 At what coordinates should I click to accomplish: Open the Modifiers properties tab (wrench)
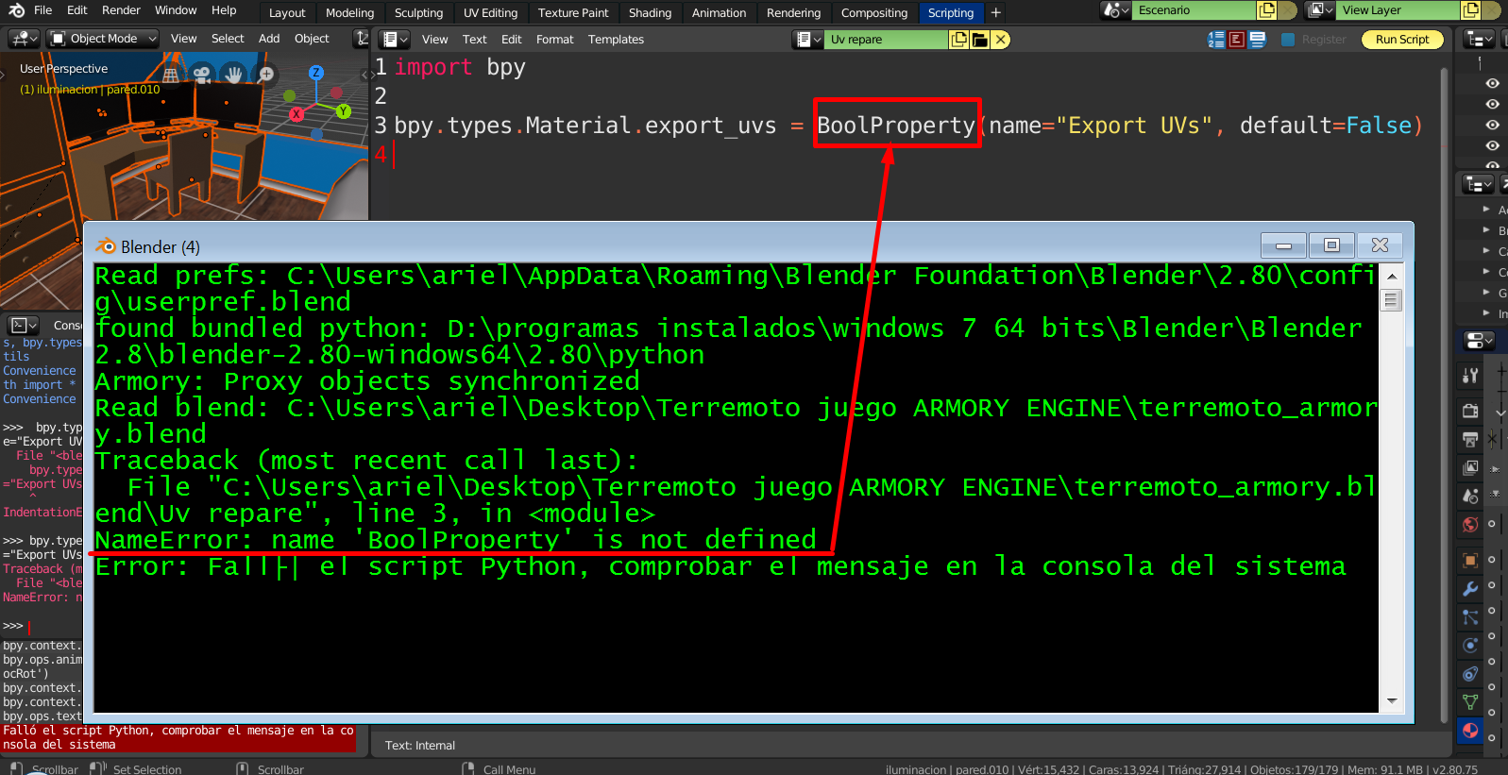[x=1470, y=588]
